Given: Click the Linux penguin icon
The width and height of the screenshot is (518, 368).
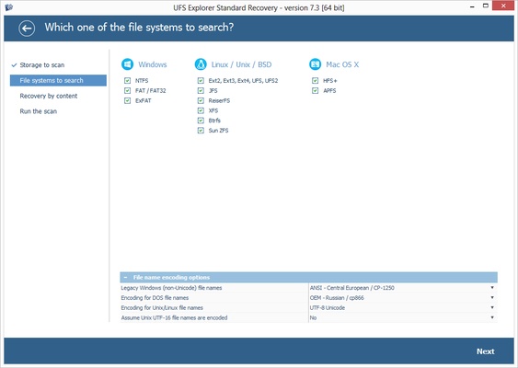Looking at the screenshot, I should (x=201, y=64).
